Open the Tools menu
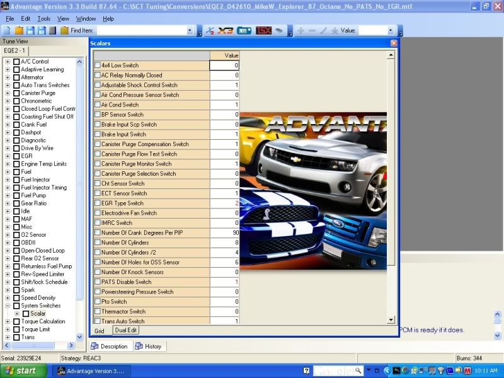504x378 pixels. 43,19
